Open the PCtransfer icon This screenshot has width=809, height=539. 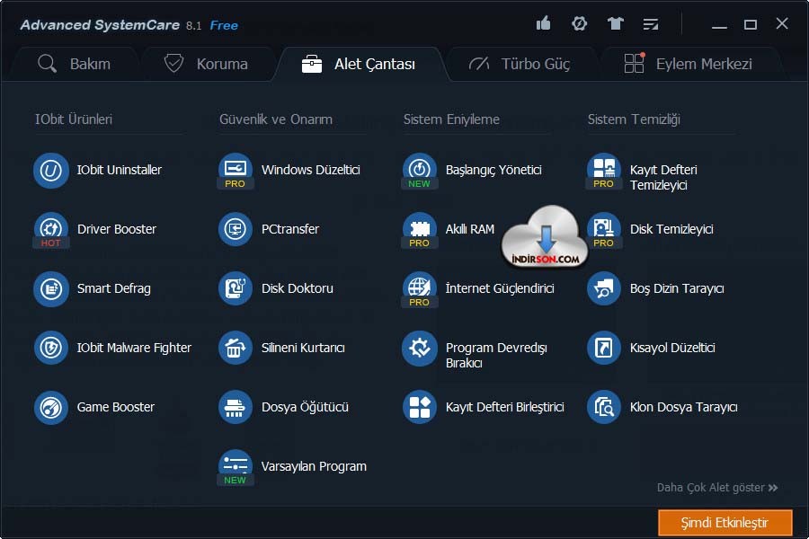(236, 230)
